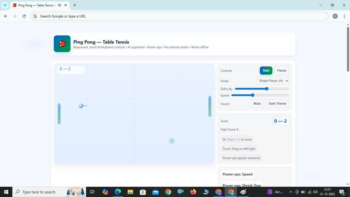Click the Difficulty slider track
The height and width of the screenshot is (197, 350).
click(262, 89)
